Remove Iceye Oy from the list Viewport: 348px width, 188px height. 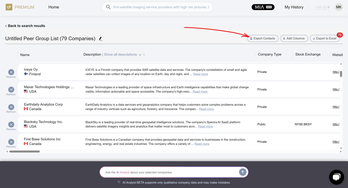click(x=11, y=72)
